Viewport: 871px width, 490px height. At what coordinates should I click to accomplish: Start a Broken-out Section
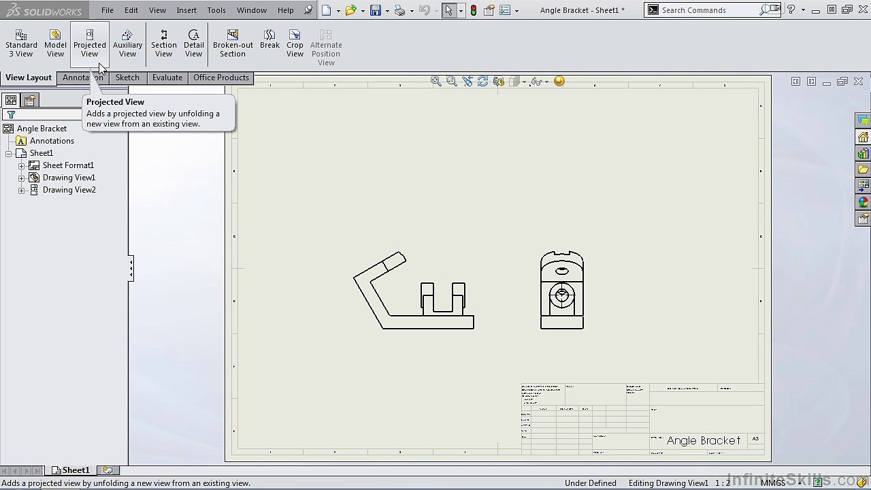pyautogui.click(x=233, y=44)
